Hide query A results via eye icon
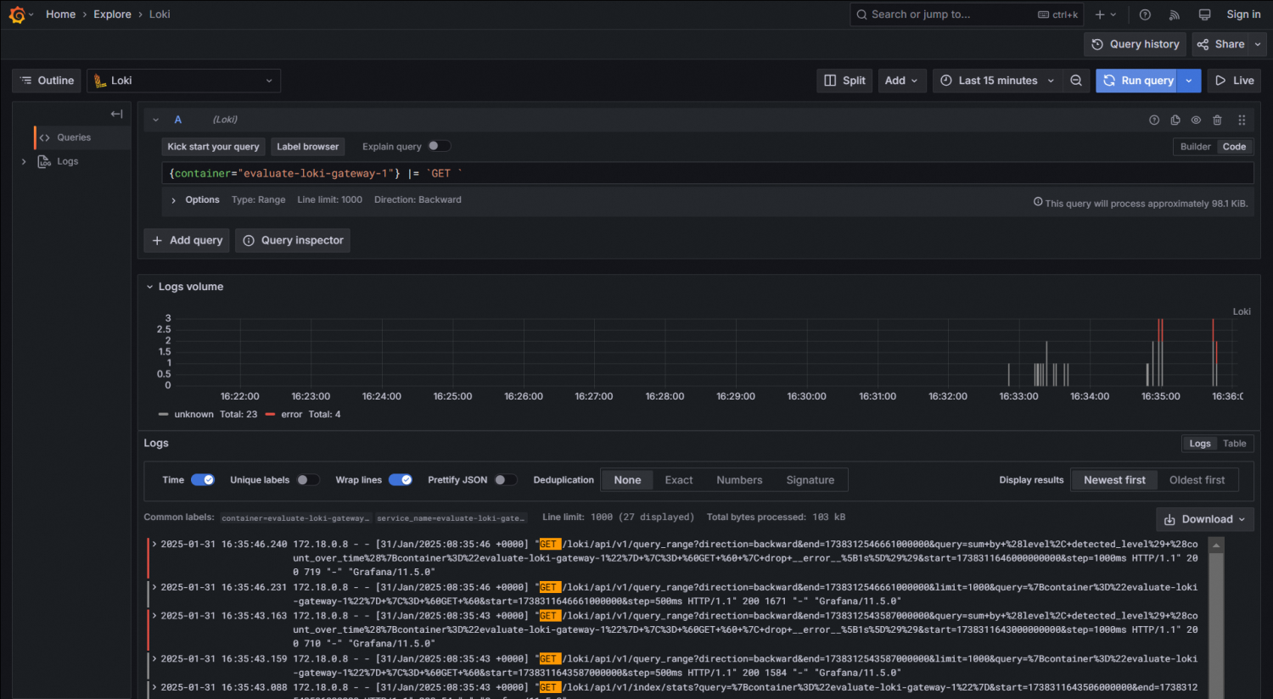Screen dimensions: 1273x699 1196,120
